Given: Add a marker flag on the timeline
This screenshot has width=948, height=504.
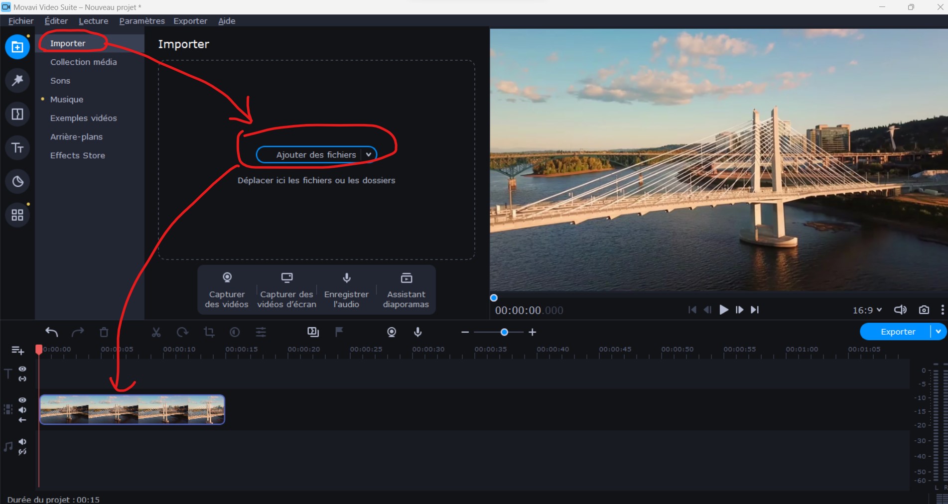Looking at the screenshot, I should tap(339, 332).
